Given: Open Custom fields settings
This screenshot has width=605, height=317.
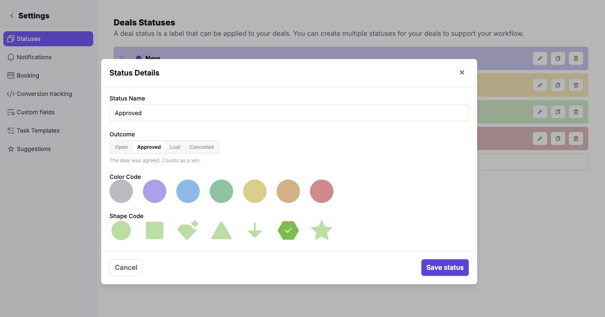Looking at the screenshot, I should pos(48,112).
